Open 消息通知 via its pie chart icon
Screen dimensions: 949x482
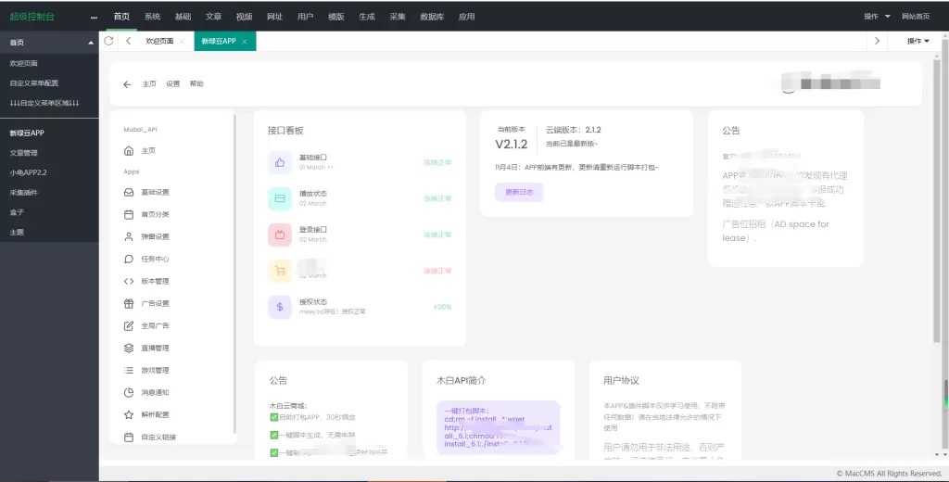pos(128,392)
